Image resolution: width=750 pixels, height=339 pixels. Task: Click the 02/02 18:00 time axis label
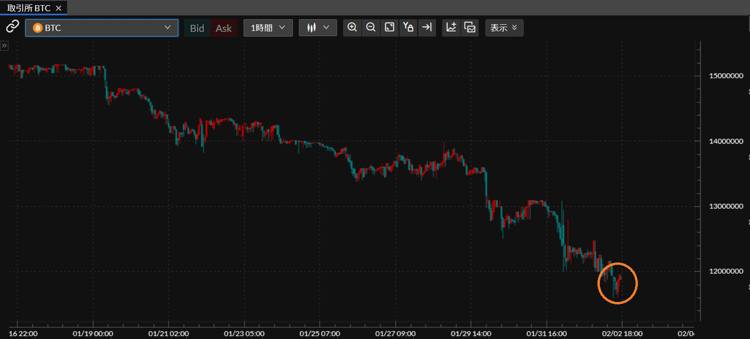tap(622, 333)
